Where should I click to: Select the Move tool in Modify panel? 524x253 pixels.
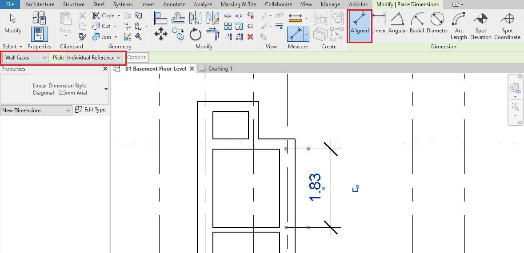pyautogui.click(x=160, y=34)
